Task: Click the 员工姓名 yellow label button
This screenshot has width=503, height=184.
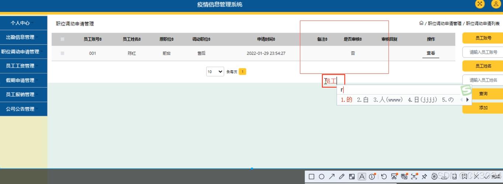Action: click(483, 66)
